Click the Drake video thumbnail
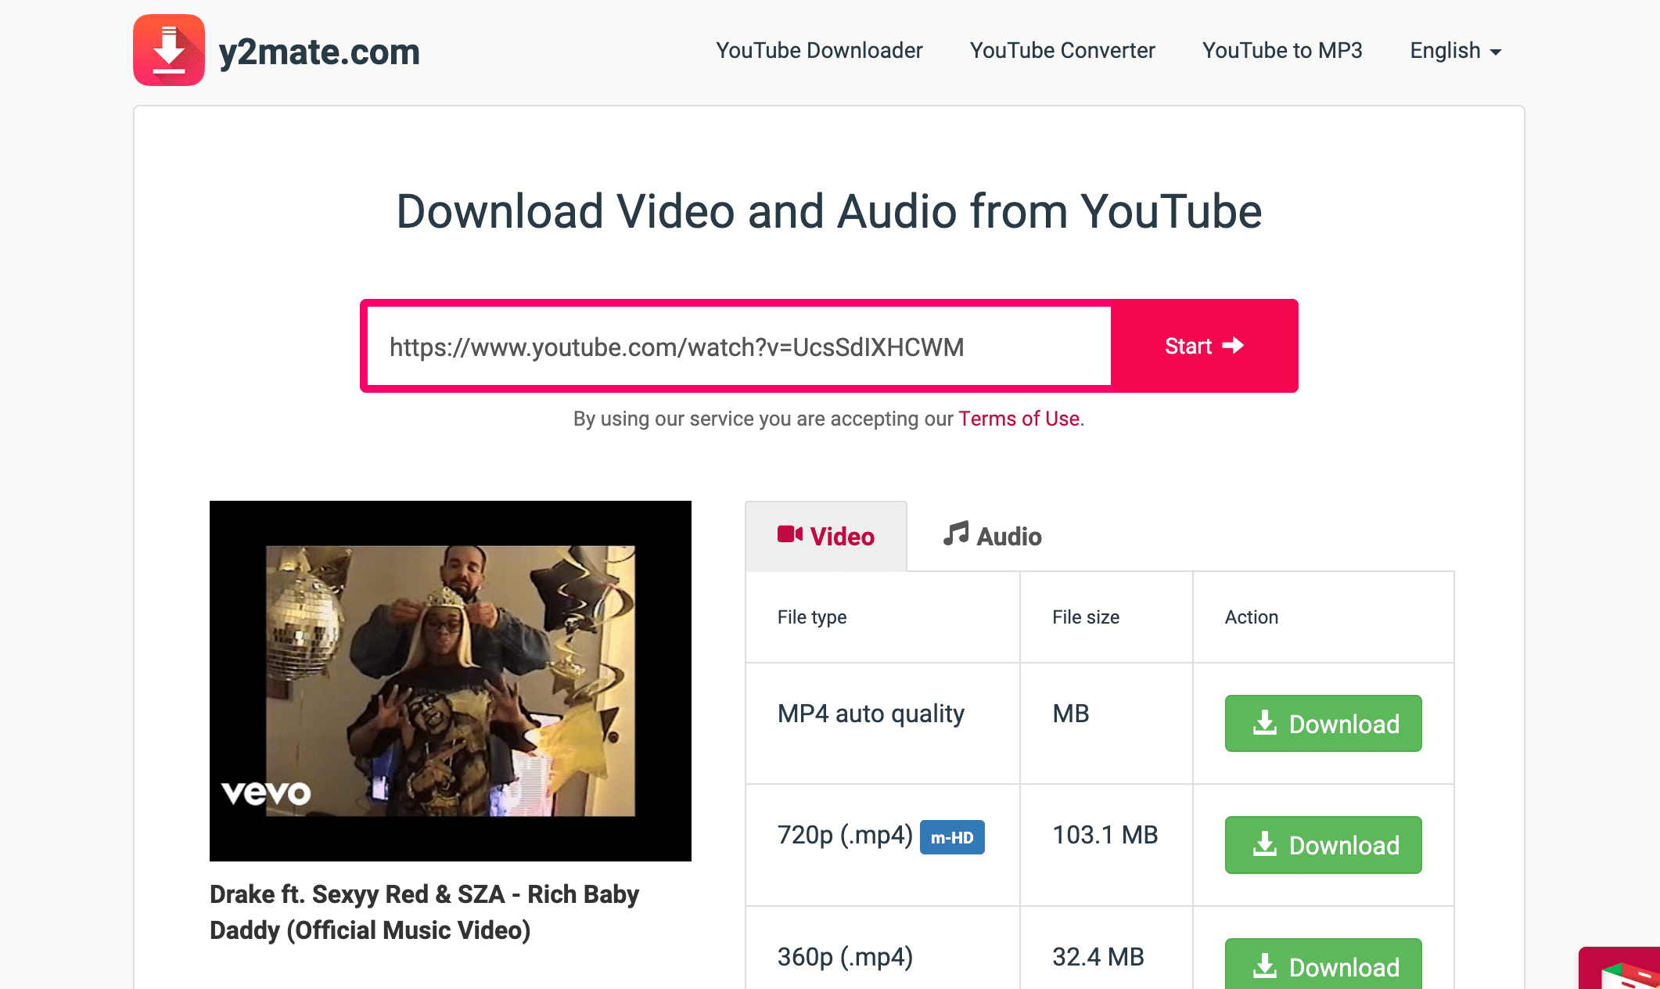Image resolution: width=1660 pixels, height=989 pixels. (x=451, y=681)
